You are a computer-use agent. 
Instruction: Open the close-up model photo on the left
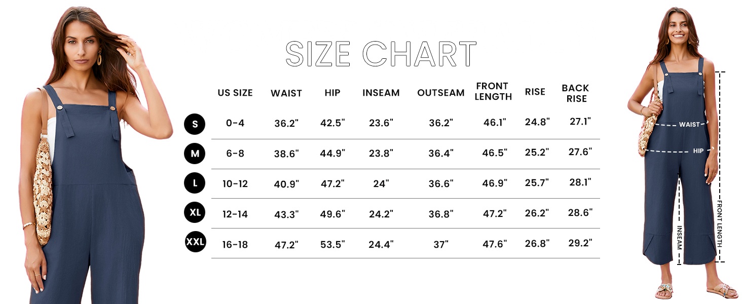tap(89, 152)
